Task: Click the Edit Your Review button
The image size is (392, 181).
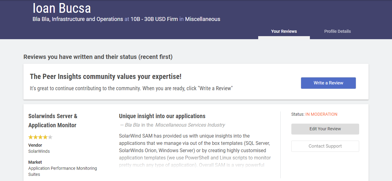Action: tap(325, 129)
